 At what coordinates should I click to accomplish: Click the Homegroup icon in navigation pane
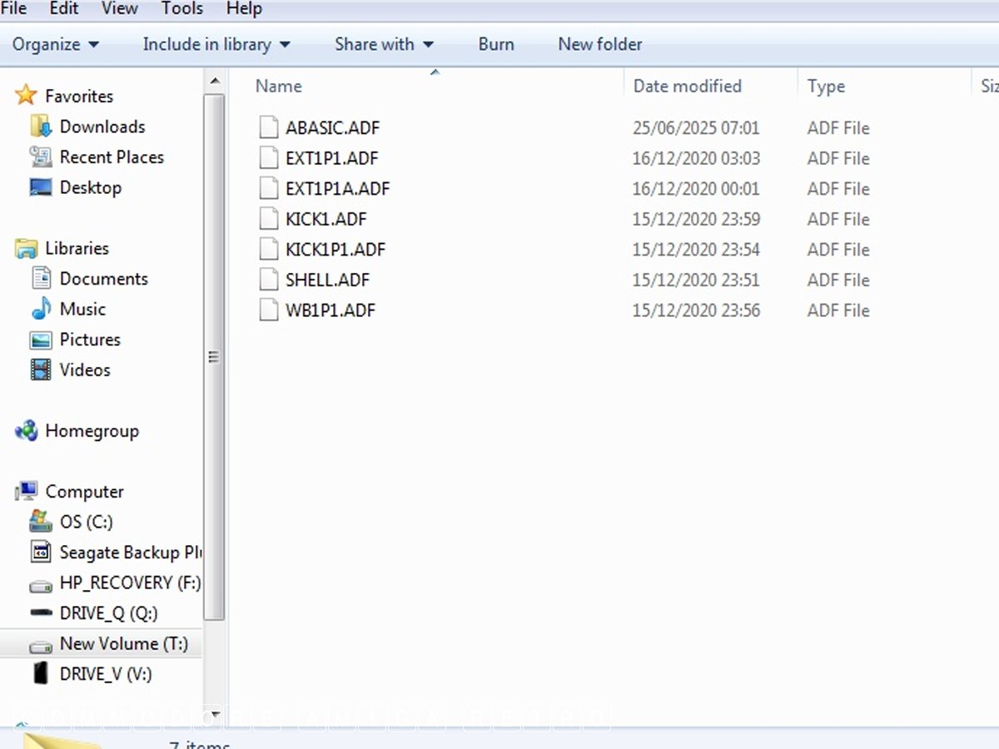coord(27,431)
